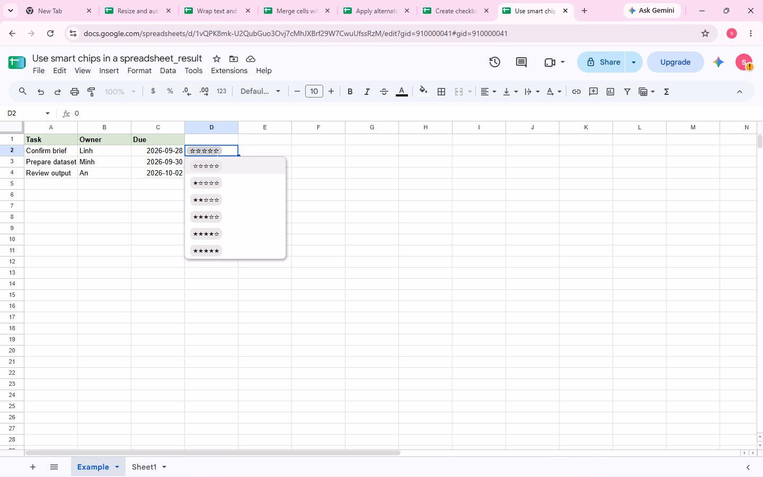Open the Data menu
Image resolution: width=763 pixels, height=477 pixels.
(x=168, y=70)
